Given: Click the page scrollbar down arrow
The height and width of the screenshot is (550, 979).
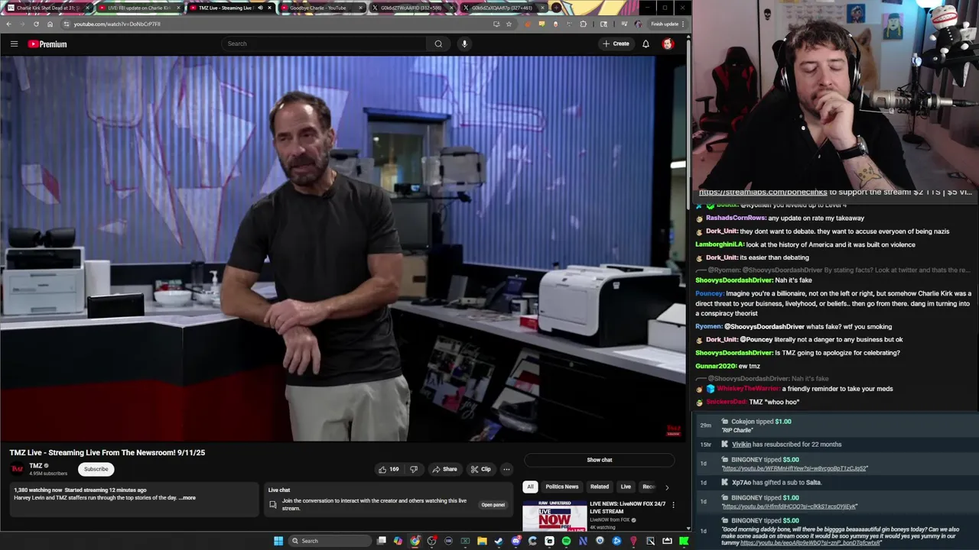Looking at the screenshot, I should (688, 528).
